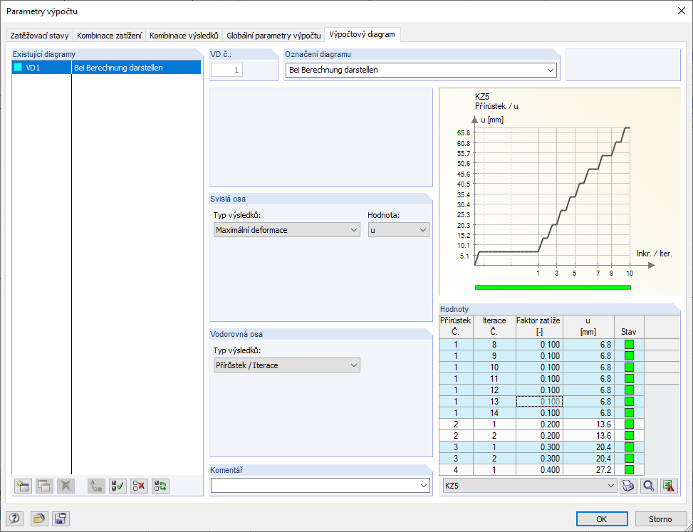Click 13.6 in increment 2 iteration 1 row

pos(588,424)
